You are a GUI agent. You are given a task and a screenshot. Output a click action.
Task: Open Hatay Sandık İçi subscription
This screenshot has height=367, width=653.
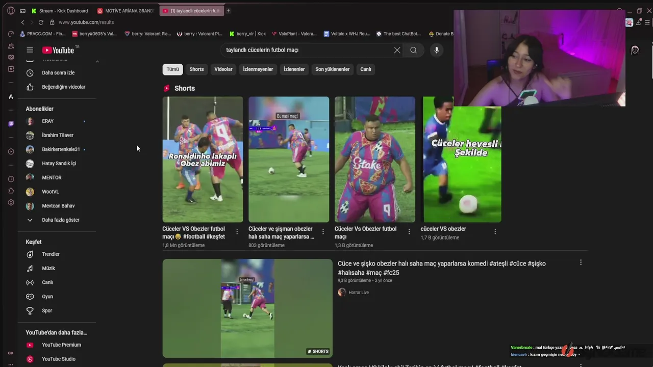click(x=58, y=164)
